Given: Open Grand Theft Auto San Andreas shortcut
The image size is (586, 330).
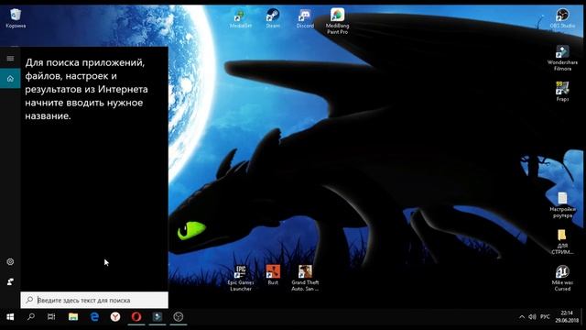Looking at the screenshot, I should pos(305,278).
